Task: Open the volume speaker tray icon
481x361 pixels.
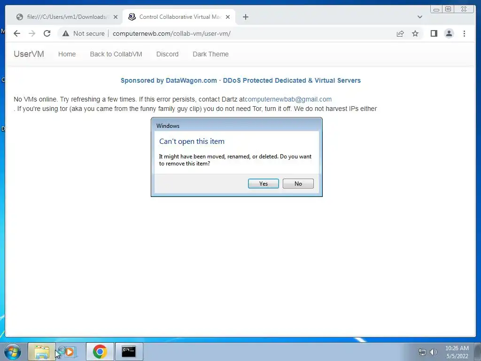Action: [x=433, y=352]
